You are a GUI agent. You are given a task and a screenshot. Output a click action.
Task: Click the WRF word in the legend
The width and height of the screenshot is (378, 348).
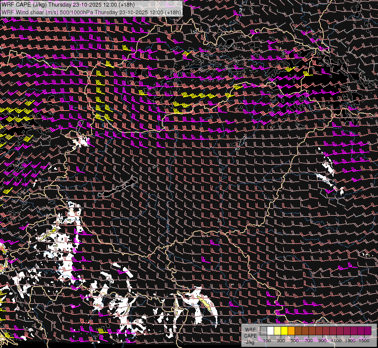pyautogui.click(x=251, y=330)
